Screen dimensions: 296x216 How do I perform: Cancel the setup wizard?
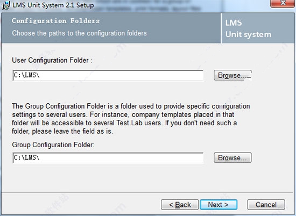coord(266,205)
